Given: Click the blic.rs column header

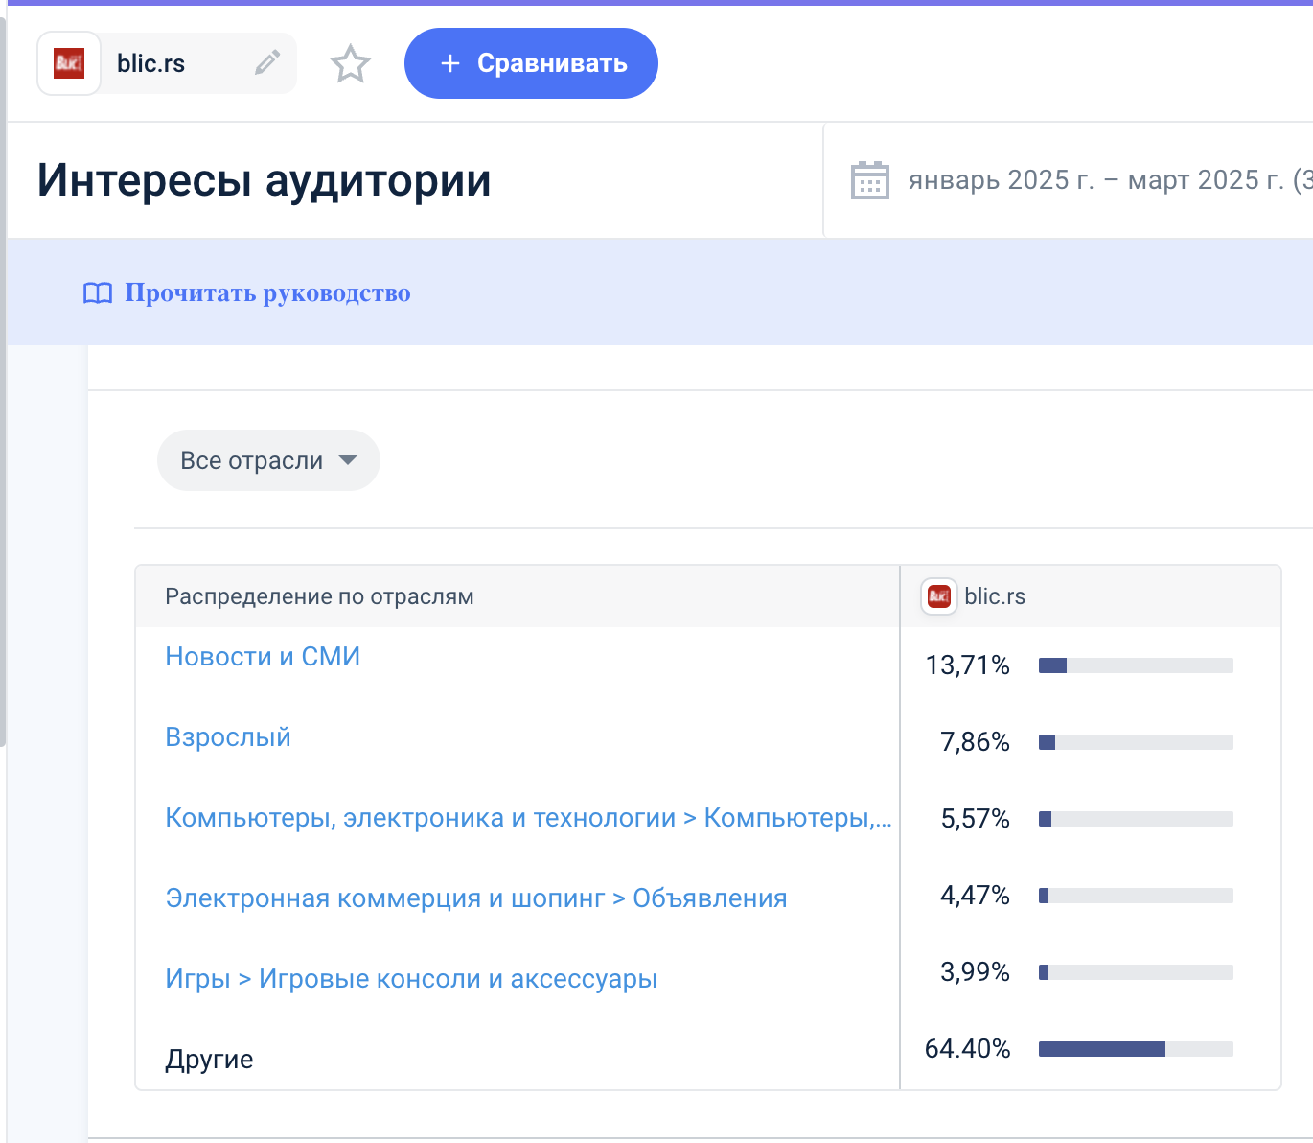Looking at the screenshot, I should pos(1091,596).
